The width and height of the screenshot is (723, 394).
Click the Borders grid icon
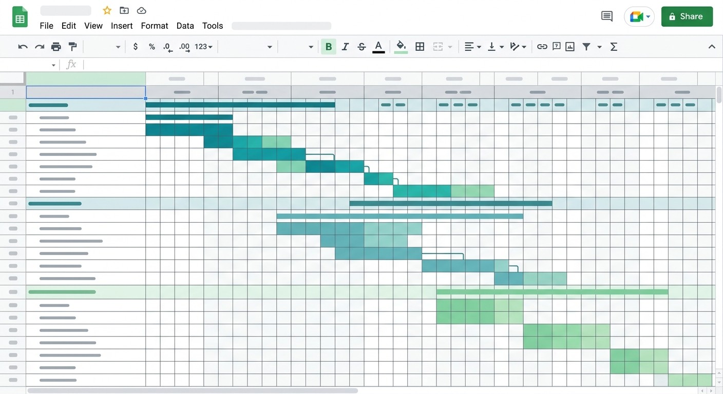pos(420,47)
